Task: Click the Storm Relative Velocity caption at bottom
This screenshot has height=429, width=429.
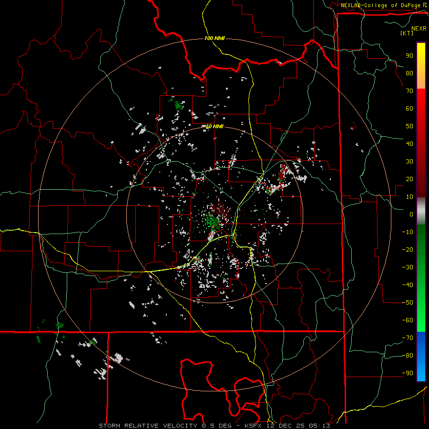Action: pyautogui.click(x=214, y=426)
